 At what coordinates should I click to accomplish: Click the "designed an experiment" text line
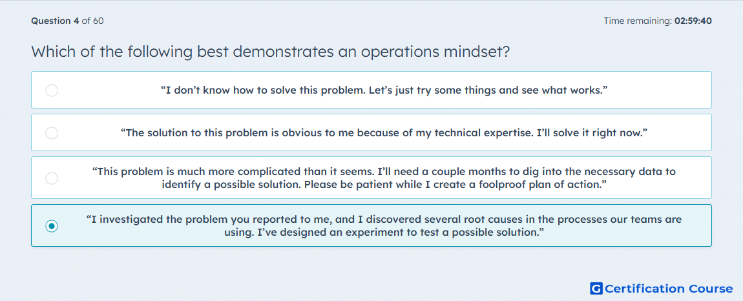pyautogui.click(x=384, y=233)
